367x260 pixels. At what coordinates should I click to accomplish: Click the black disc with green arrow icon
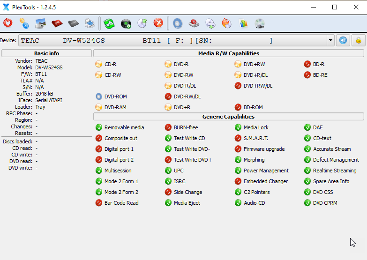[126, 23]
